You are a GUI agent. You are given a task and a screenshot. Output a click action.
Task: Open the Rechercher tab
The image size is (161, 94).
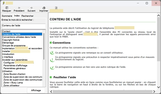[27, 16]
